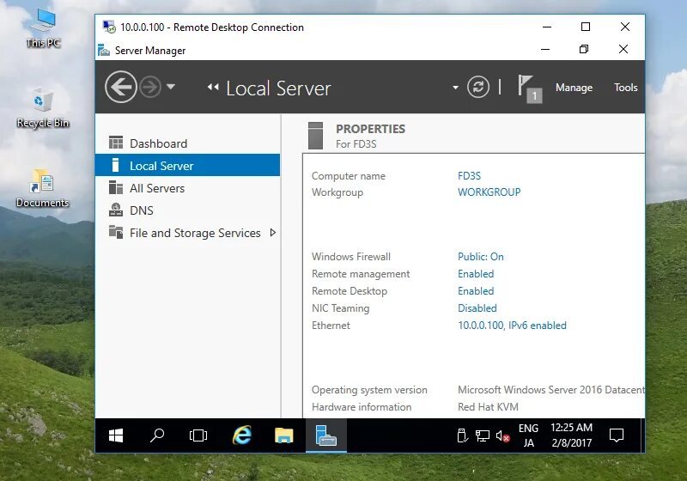Click the Dashboard grid icon
Image resolution: width=687 pixels, height=481 pixels.
point(116,143)
